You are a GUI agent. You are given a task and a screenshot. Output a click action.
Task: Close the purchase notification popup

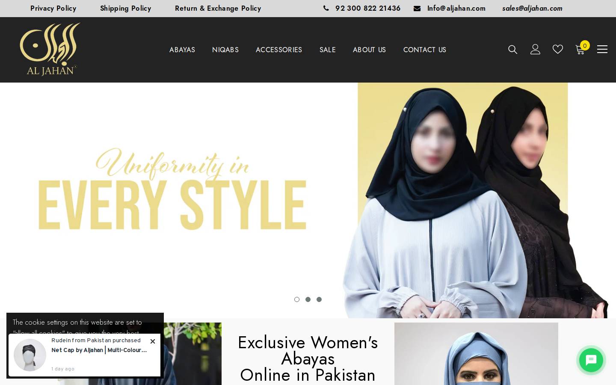pos(153,341)
